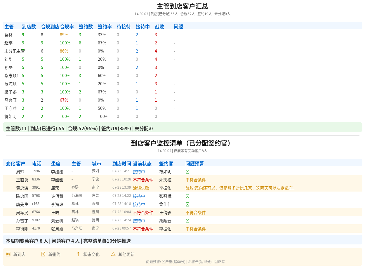
Task: Open customer 陈忠国
Action: [x=22, y=196]
